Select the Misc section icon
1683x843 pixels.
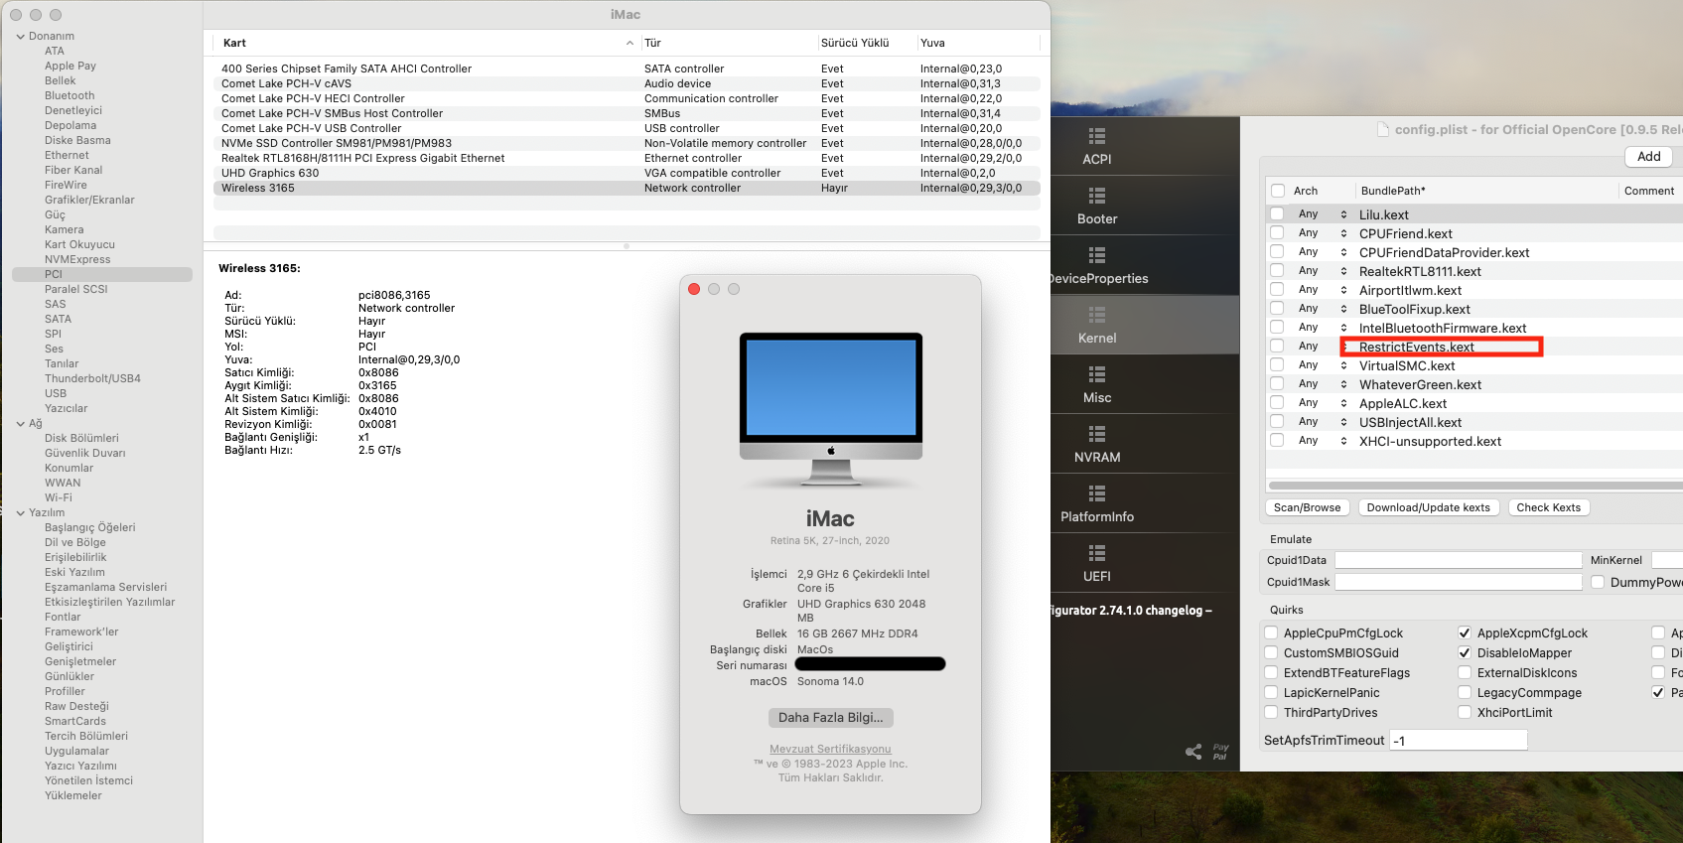1096,375
